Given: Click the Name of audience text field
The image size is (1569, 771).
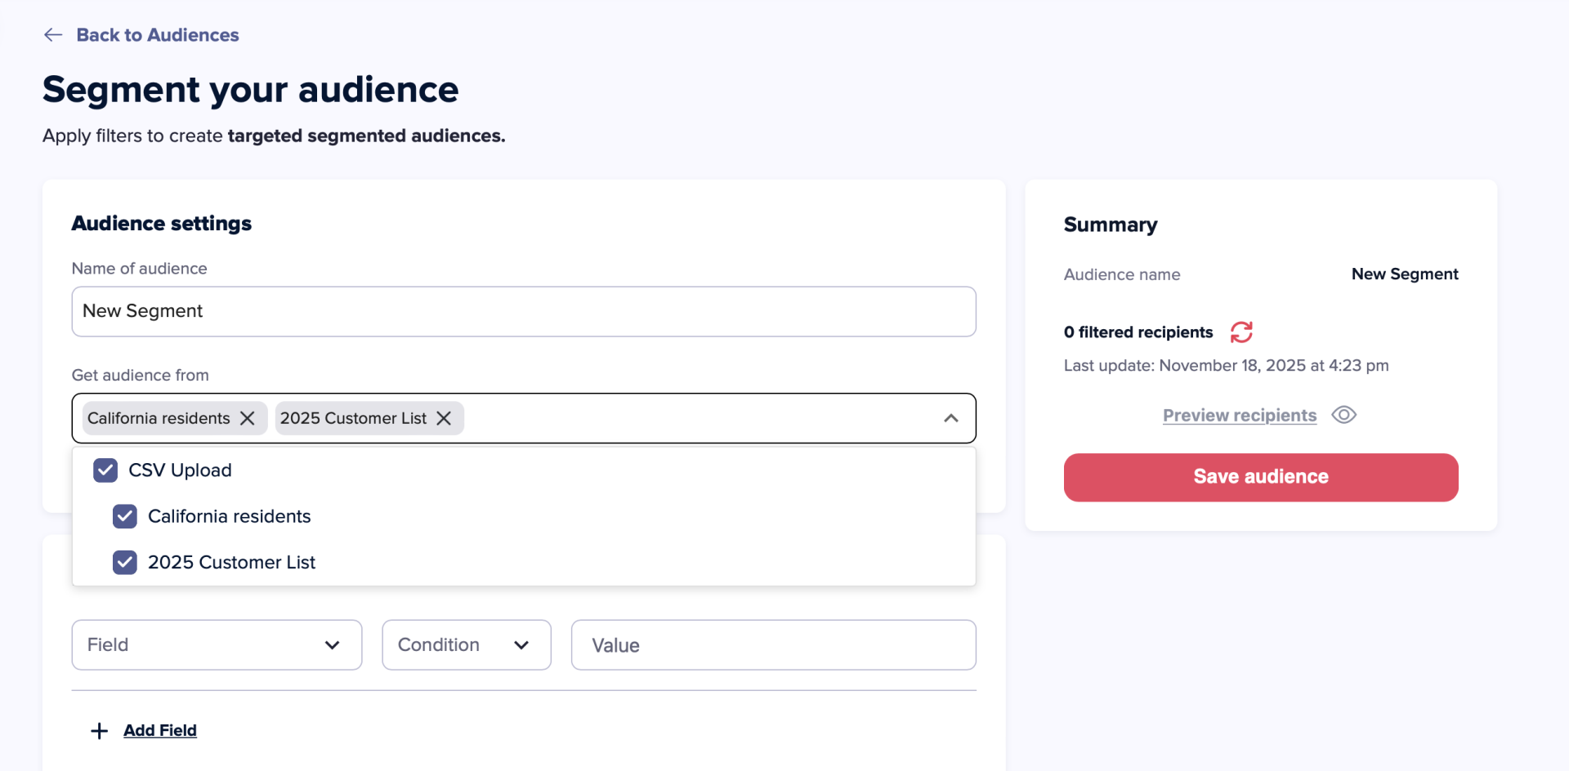Looking at the screenshot, I should coord(524,311).
